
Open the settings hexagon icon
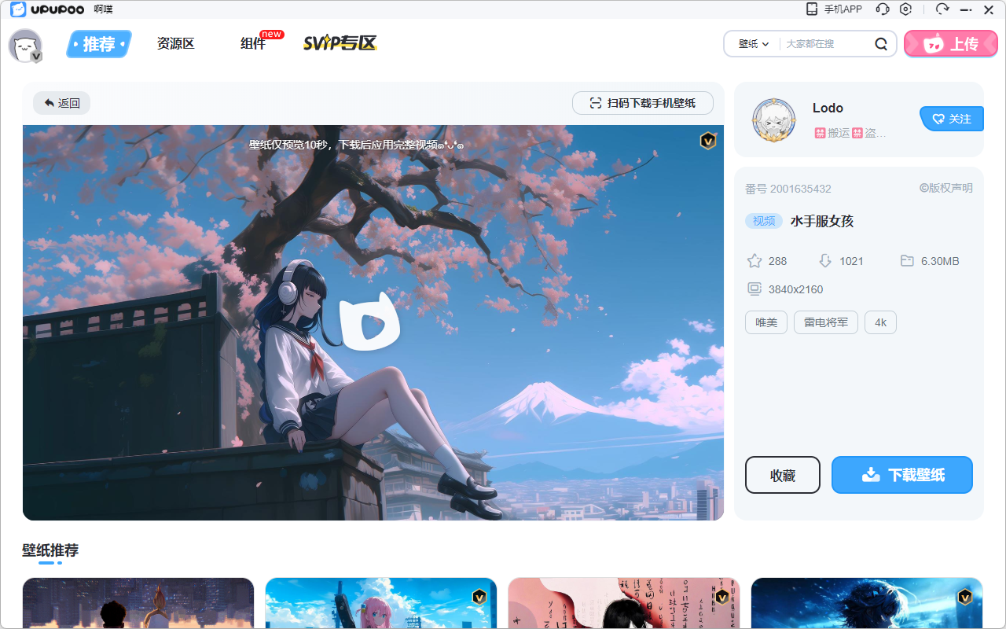pos(906,9)
